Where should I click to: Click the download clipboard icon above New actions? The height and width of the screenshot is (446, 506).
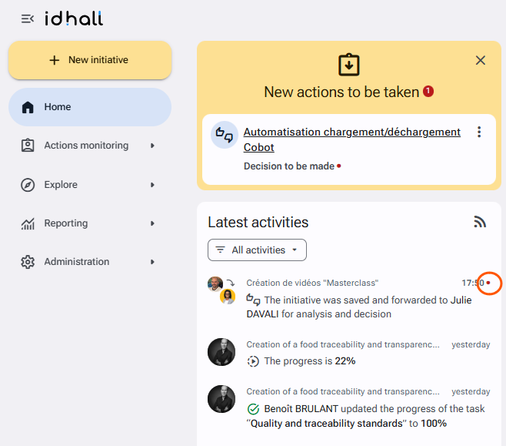coord(349,65)
